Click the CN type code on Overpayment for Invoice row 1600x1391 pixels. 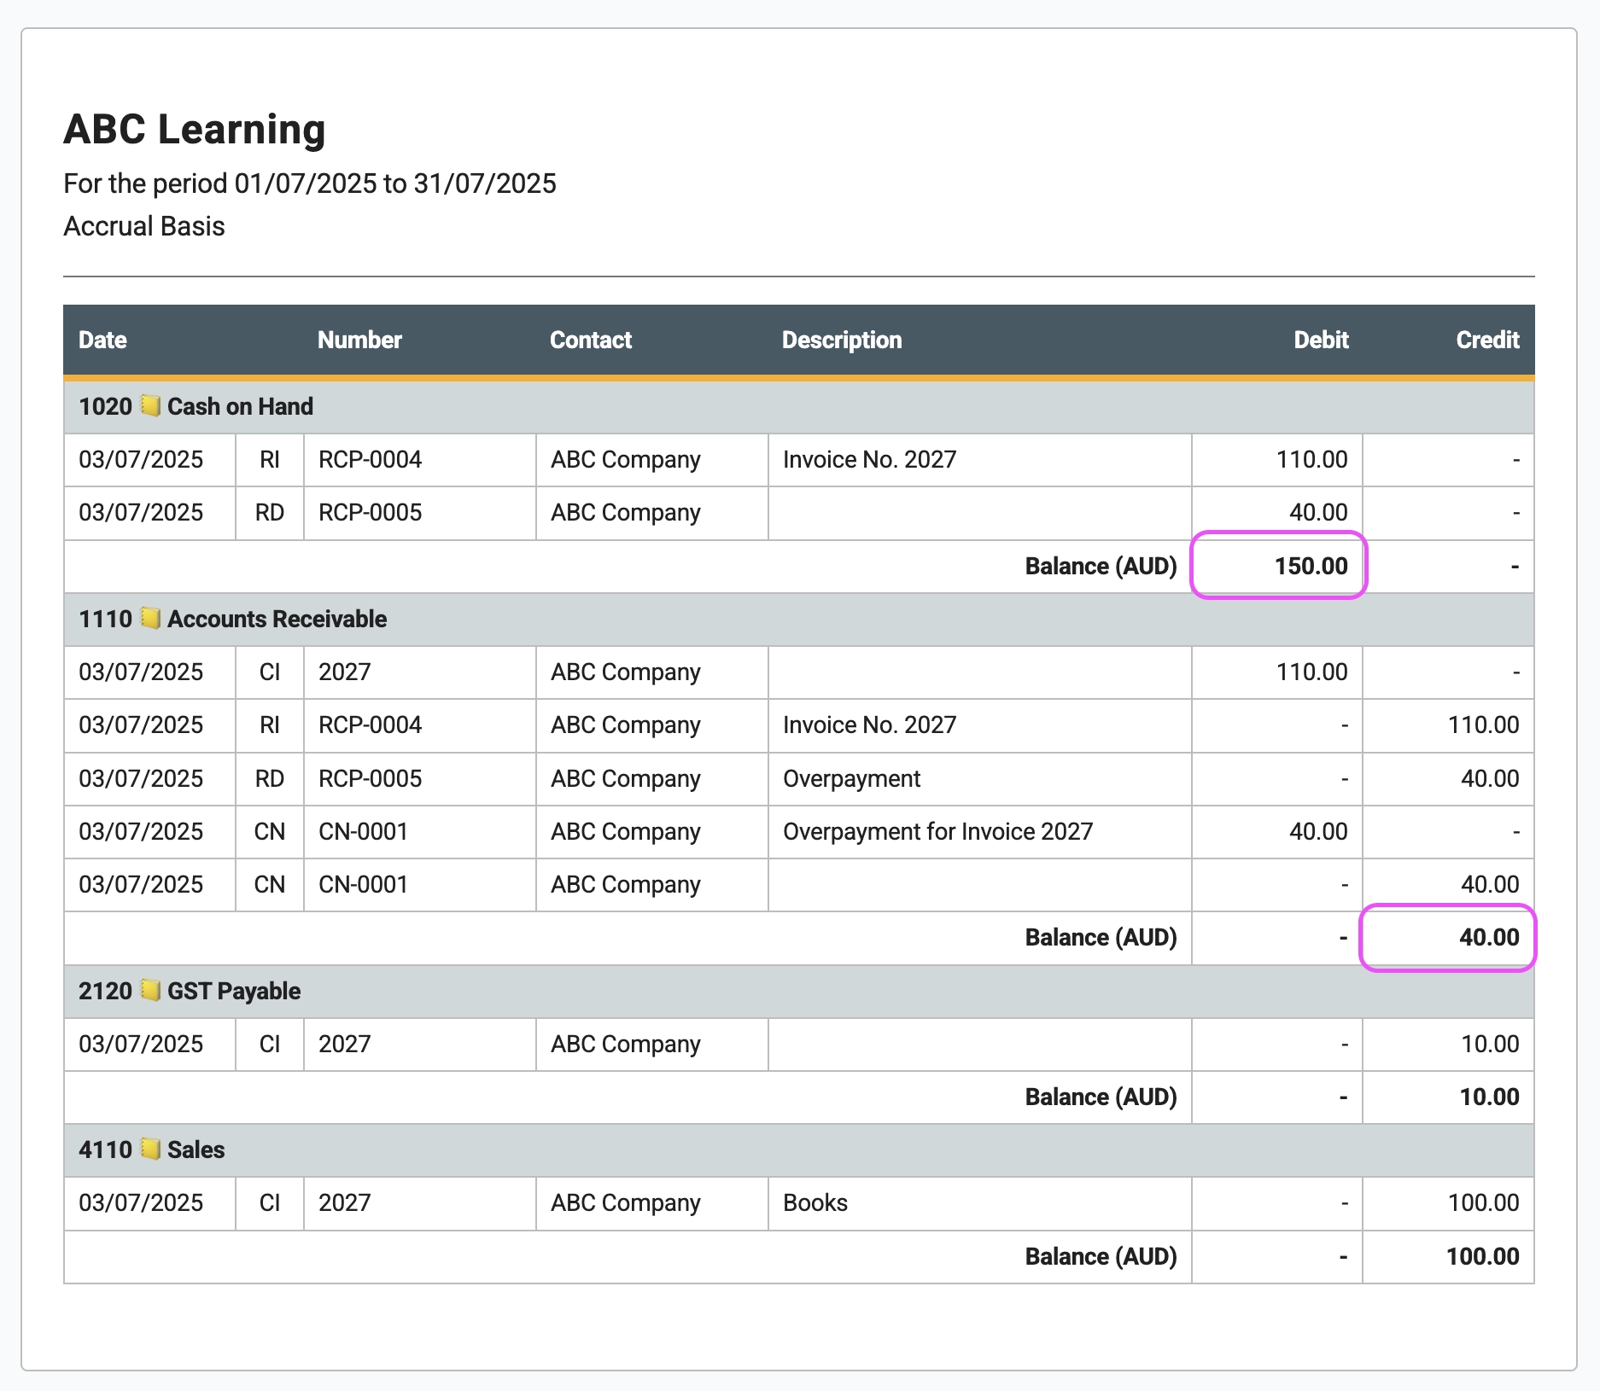pos(270,831)
